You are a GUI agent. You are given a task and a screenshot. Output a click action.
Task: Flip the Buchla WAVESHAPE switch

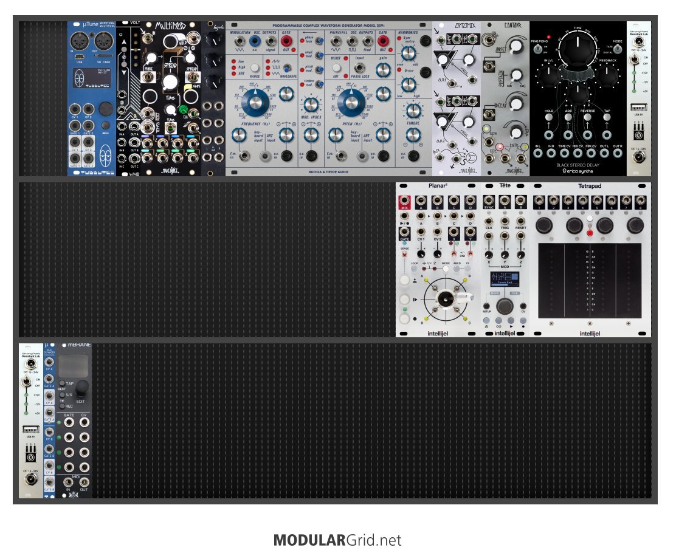tap(286, 67)
